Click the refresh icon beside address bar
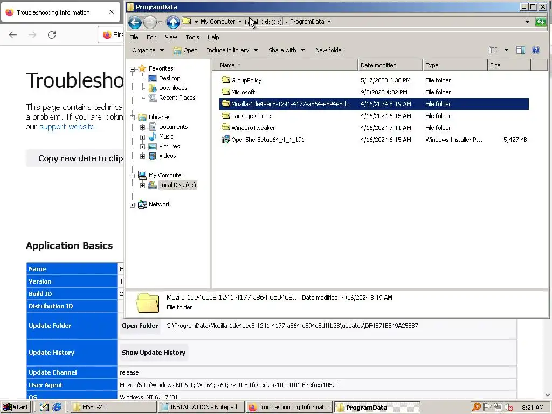552x414 pixels. (x=540, y=22)
